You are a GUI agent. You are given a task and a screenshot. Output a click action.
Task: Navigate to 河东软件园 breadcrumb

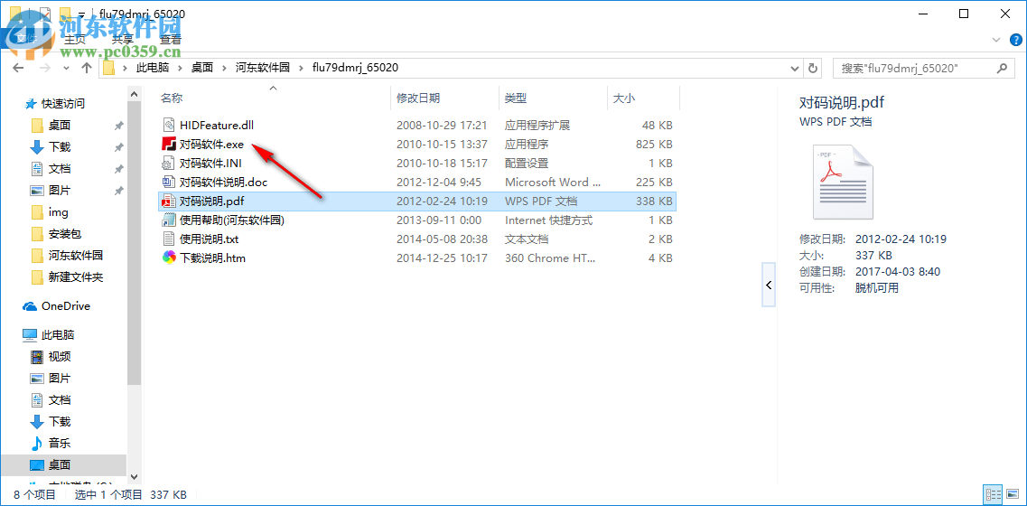pos(263,68)
